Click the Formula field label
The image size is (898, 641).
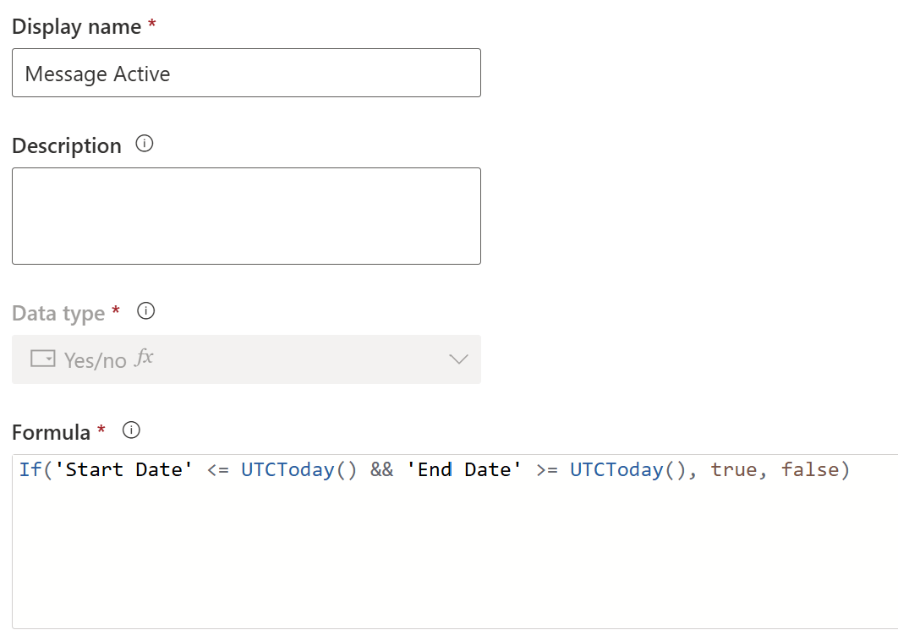click(51, 432)
